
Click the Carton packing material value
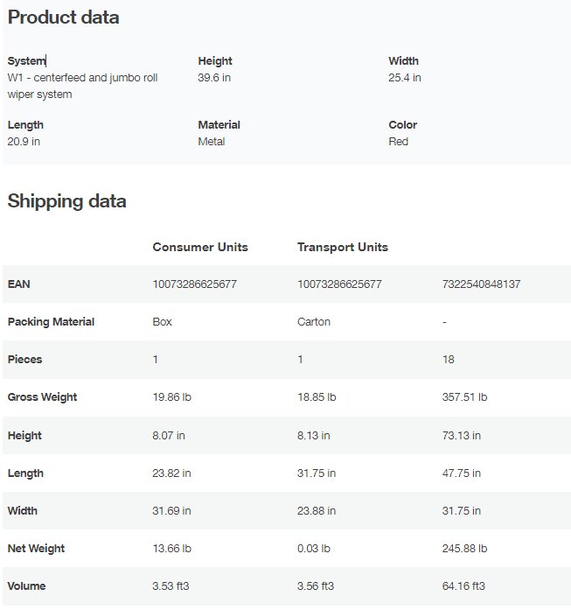[x=314, y=322]
